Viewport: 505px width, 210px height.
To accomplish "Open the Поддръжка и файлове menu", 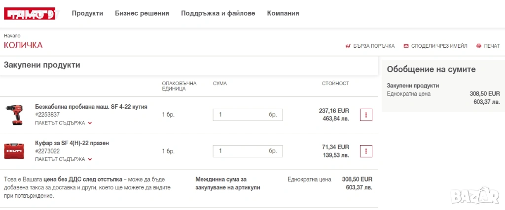I will tap(218, 13).
